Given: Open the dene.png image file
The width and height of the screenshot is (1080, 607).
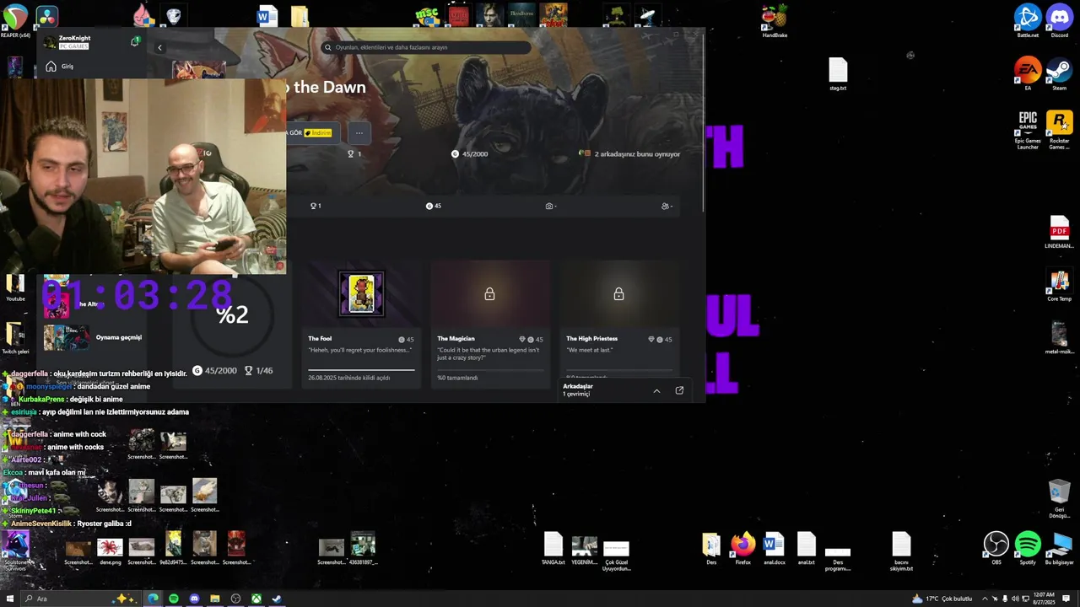Looking at the screenshot, I should (110, 551).
